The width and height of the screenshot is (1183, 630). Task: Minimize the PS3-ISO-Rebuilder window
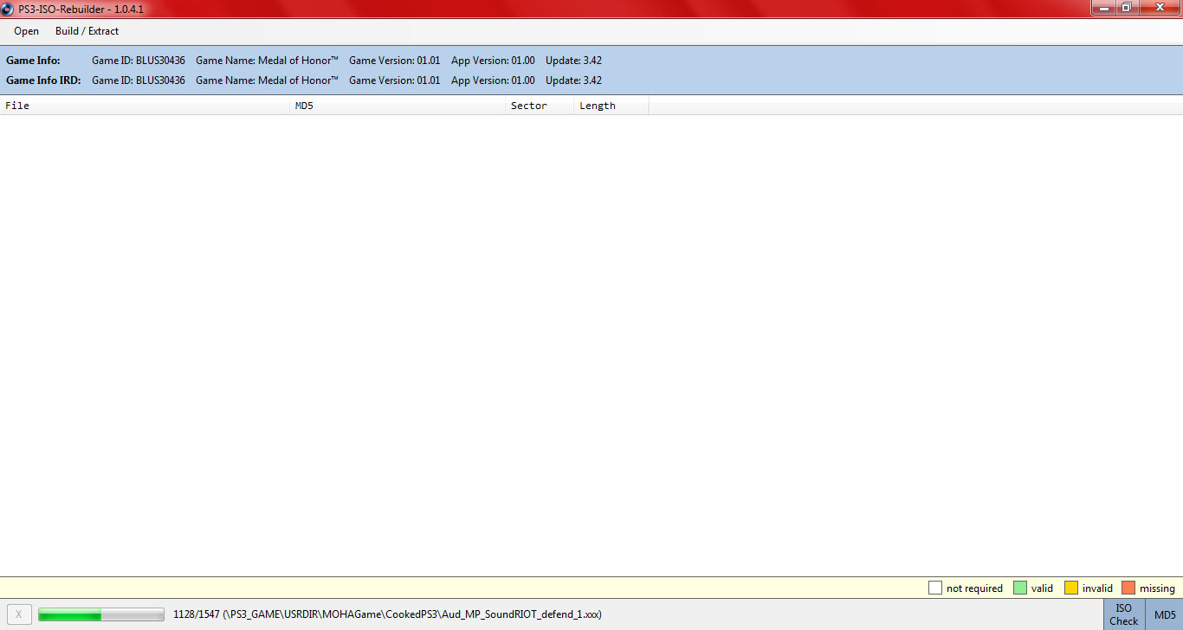coord(1103,8)
